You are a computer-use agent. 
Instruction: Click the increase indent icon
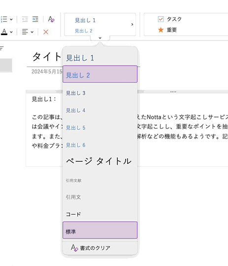[x=35, y=19]
